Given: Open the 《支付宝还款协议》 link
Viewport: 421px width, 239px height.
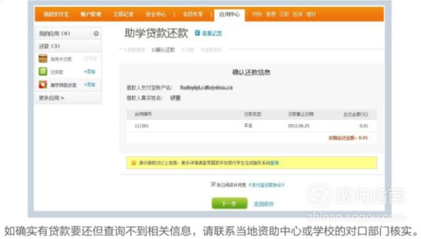Looking at the screenshot, I should (x=266, y=185).
